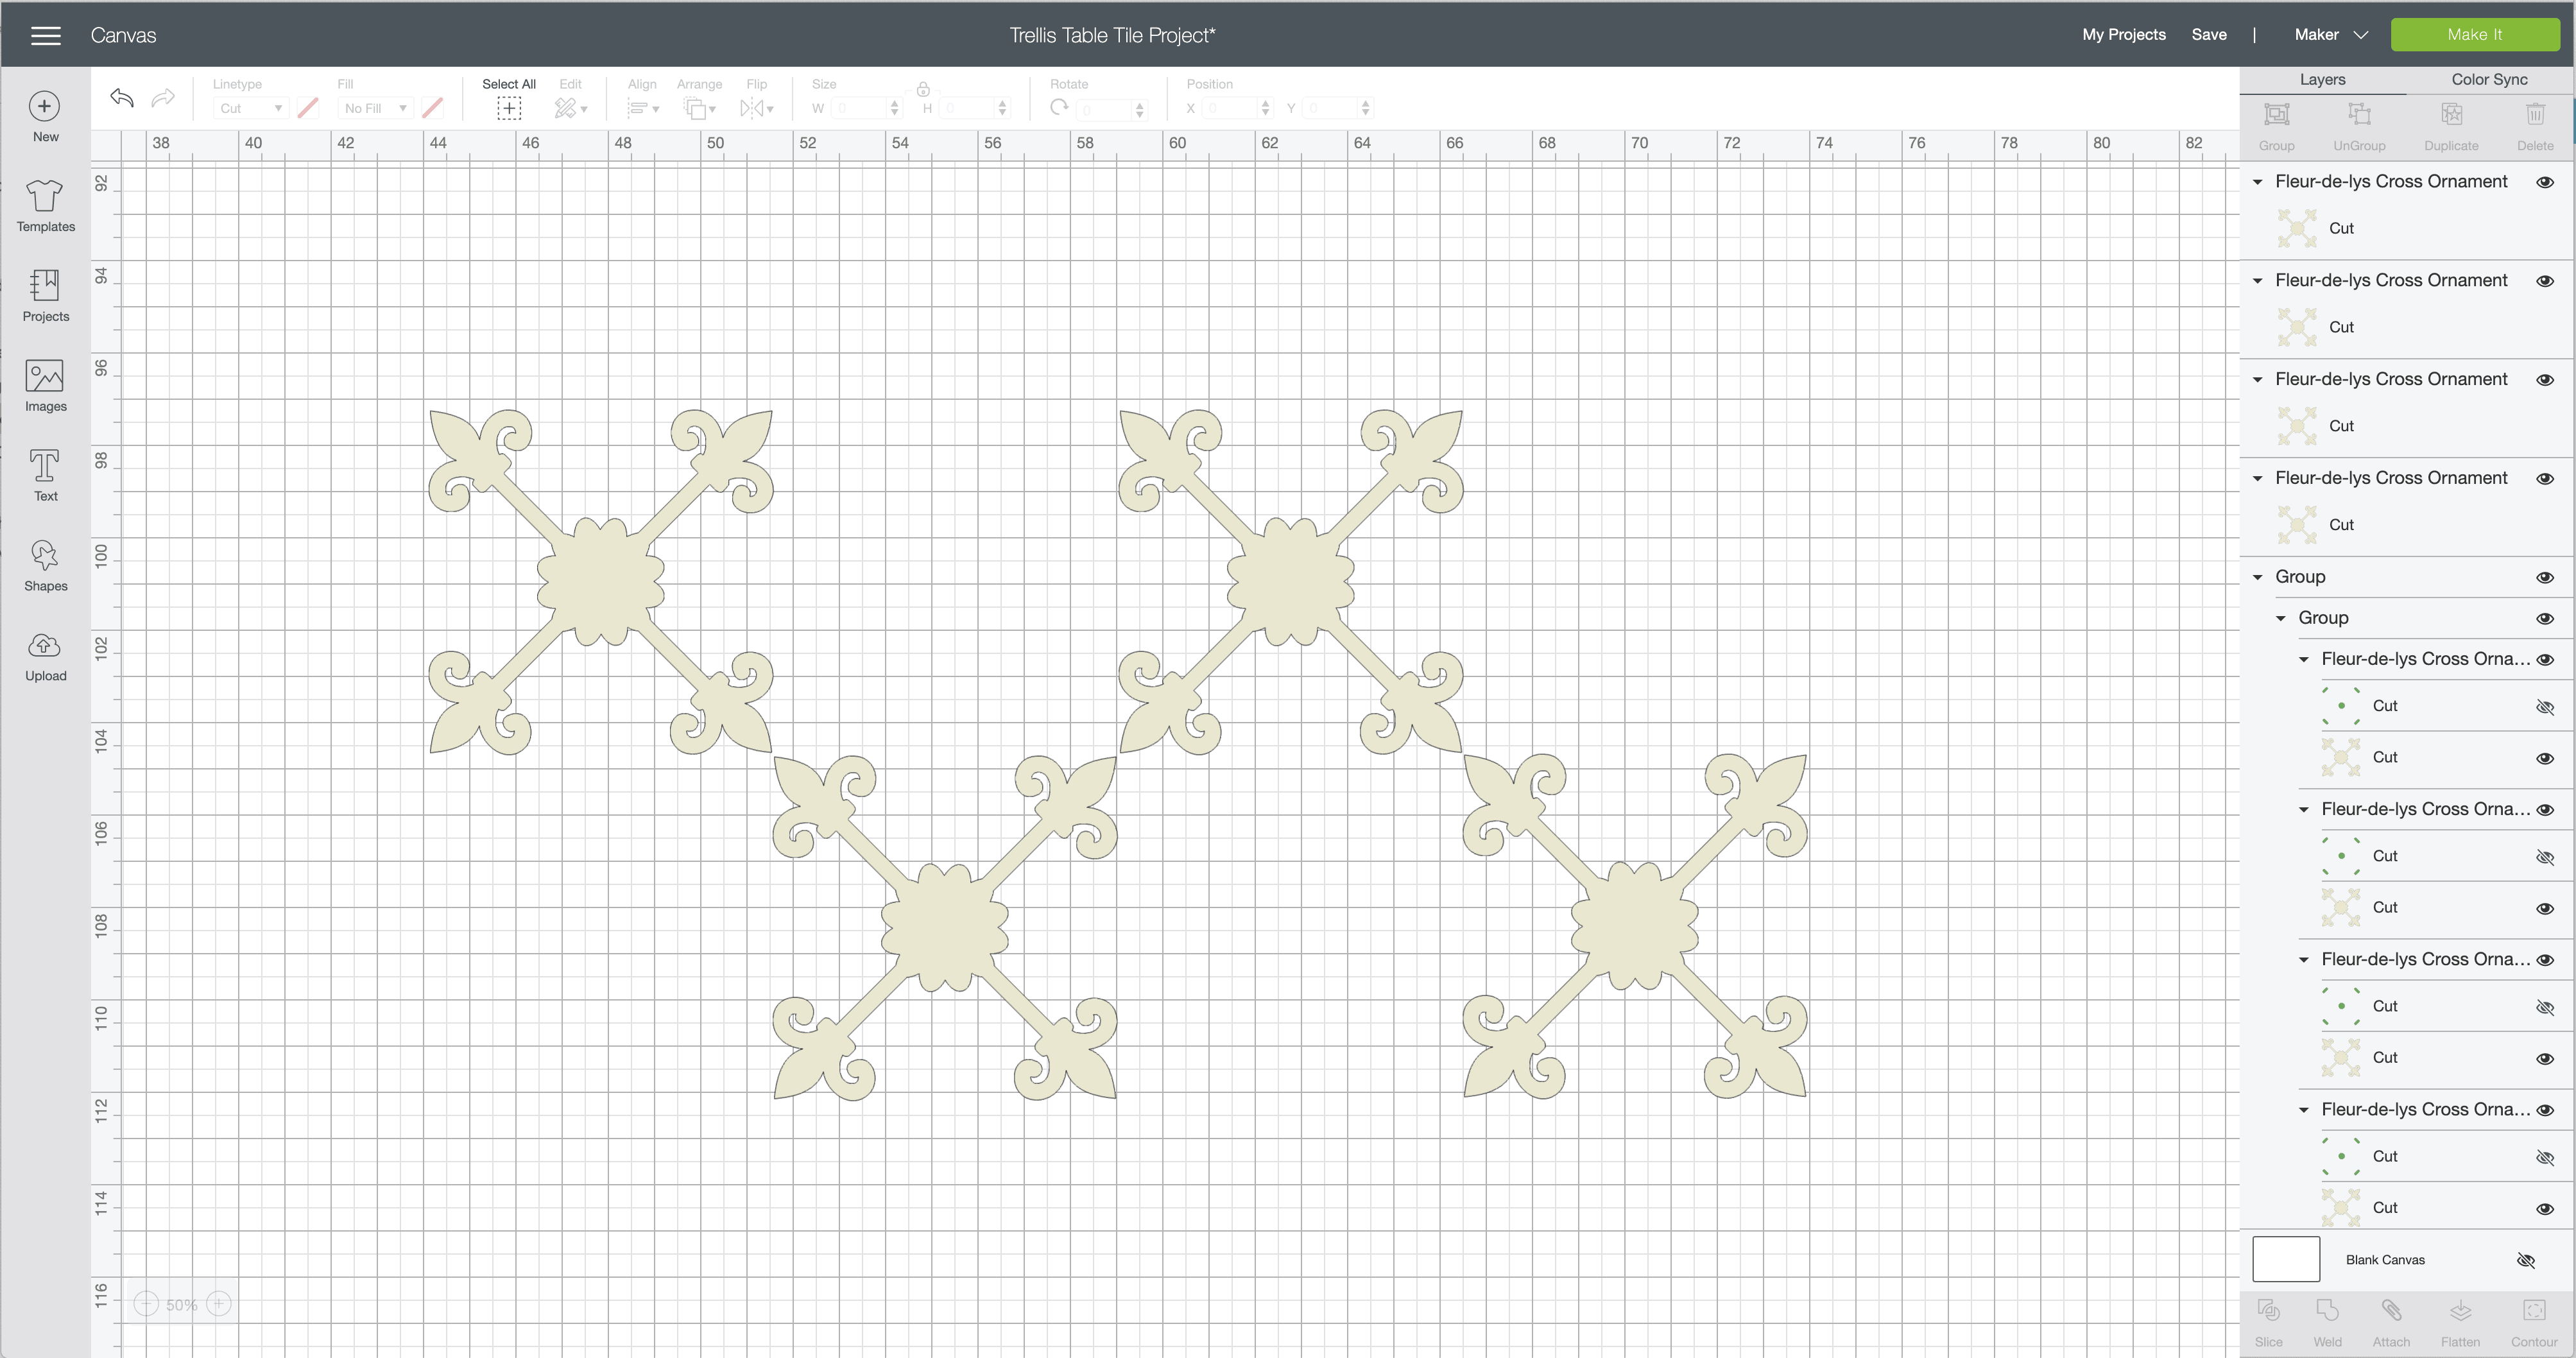2576x1358 pixels.
Task: Click the Select All icon
Action: point(509,108)
